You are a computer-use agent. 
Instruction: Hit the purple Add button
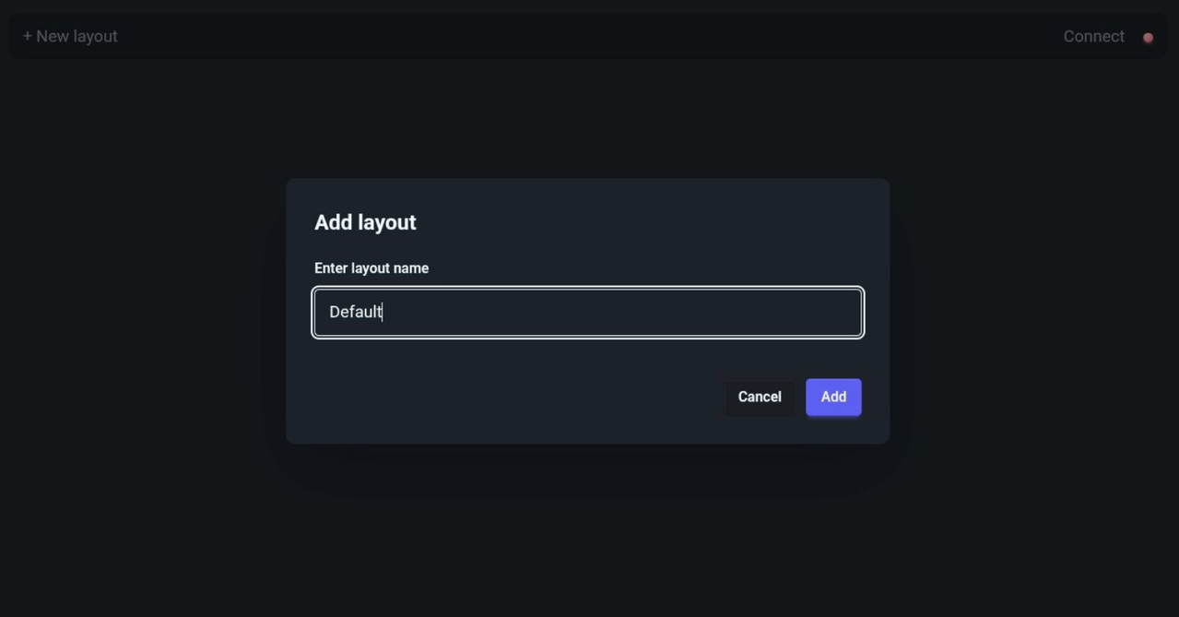click(x=833, y=397)
